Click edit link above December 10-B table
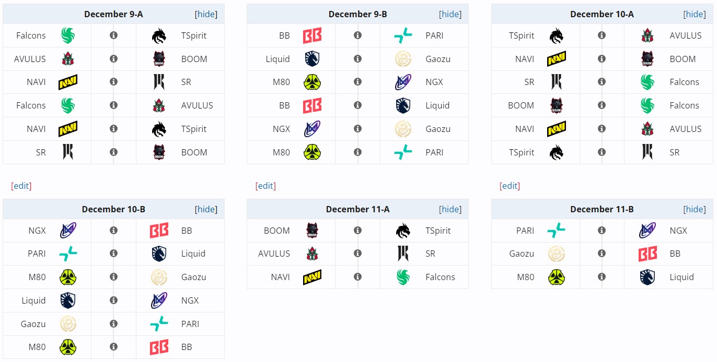Screen dimensions: 717x362 (21, 186)
